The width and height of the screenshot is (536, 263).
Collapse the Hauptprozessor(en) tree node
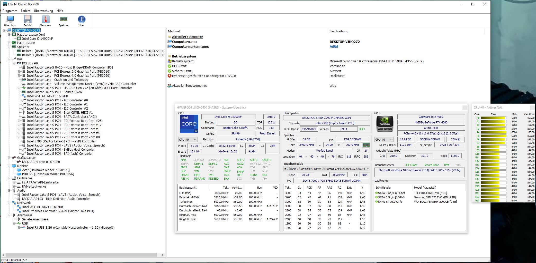9,35
